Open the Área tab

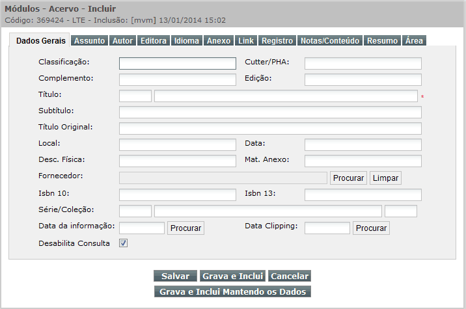(414, 40)
